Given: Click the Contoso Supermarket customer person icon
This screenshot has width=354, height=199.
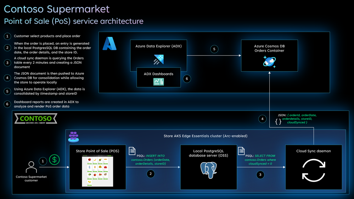Looking at the screenshot, I should tap(31, 167).
